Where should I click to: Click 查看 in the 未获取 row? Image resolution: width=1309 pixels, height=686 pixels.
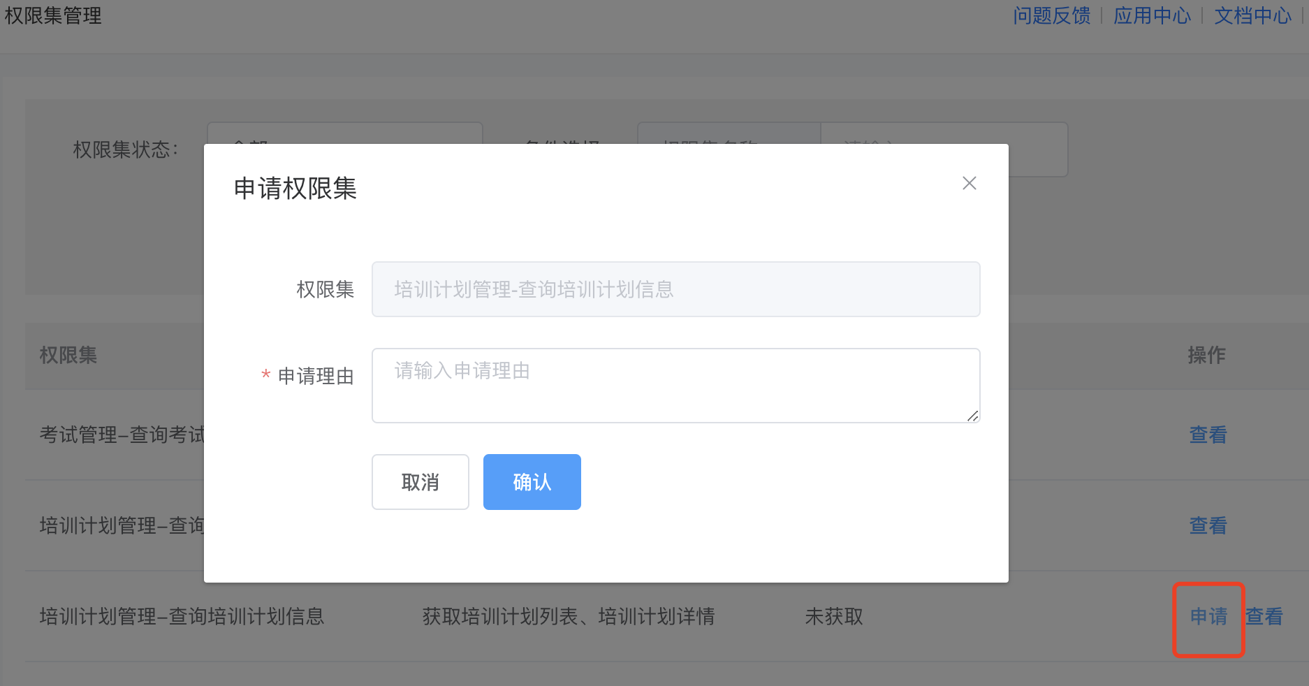(x=1264, y=617)
